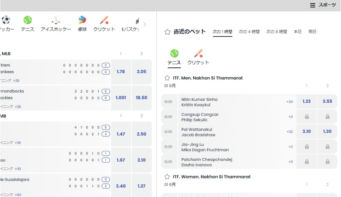Click locked second odds for Congsup Congcar match

coord(327,117)
